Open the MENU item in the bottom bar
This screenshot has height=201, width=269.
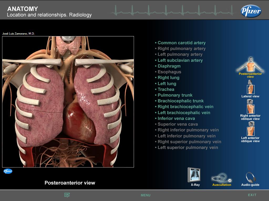pos(146,195)
